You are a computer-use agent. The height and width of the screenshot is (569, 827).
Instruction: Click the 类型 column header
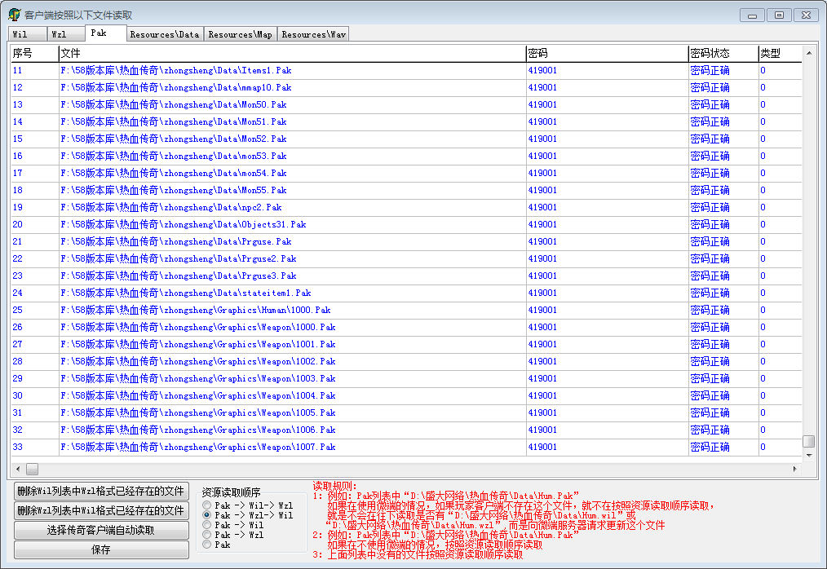(780, 53)
